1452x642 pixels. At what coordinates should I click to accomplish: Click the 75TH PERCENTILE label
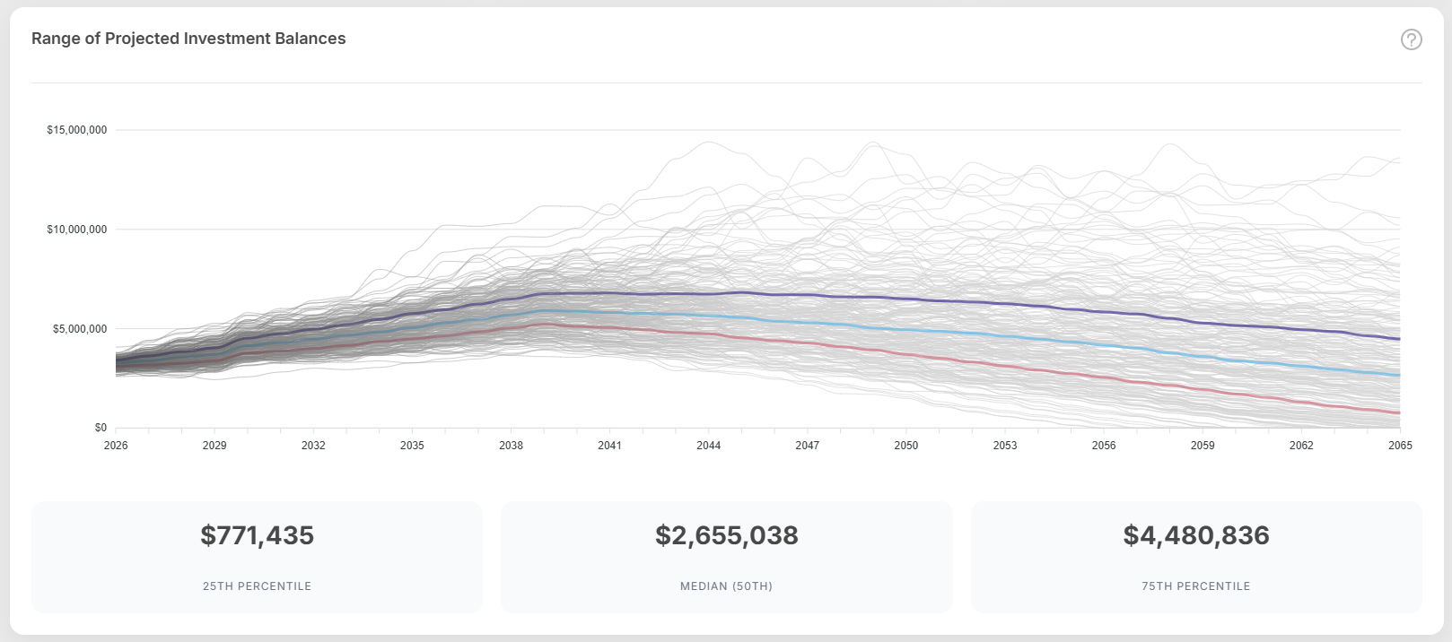tap(1195, 586)
